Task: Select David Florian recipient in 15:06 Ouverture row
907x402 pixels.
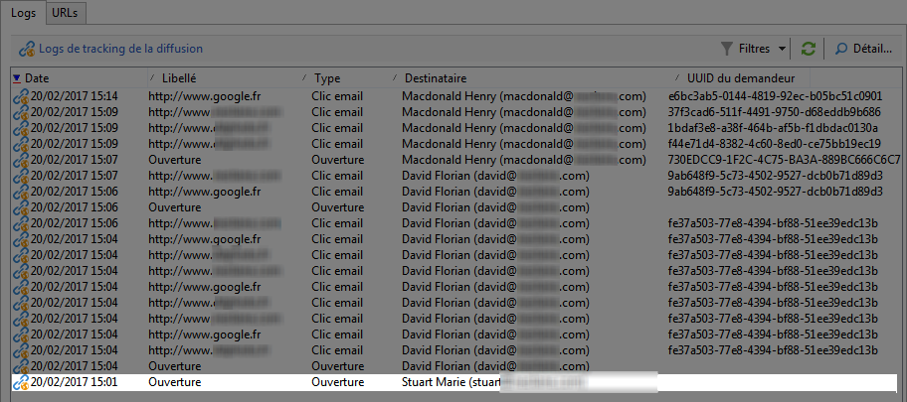Action: click(x=495, y=207)
